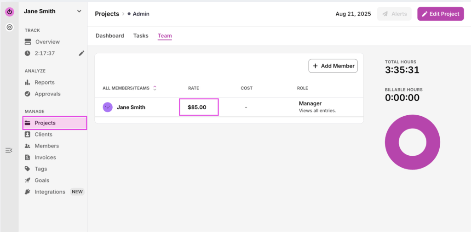
Task: Sort by All Members/Teams column arrows
Action: coord(155,88)
